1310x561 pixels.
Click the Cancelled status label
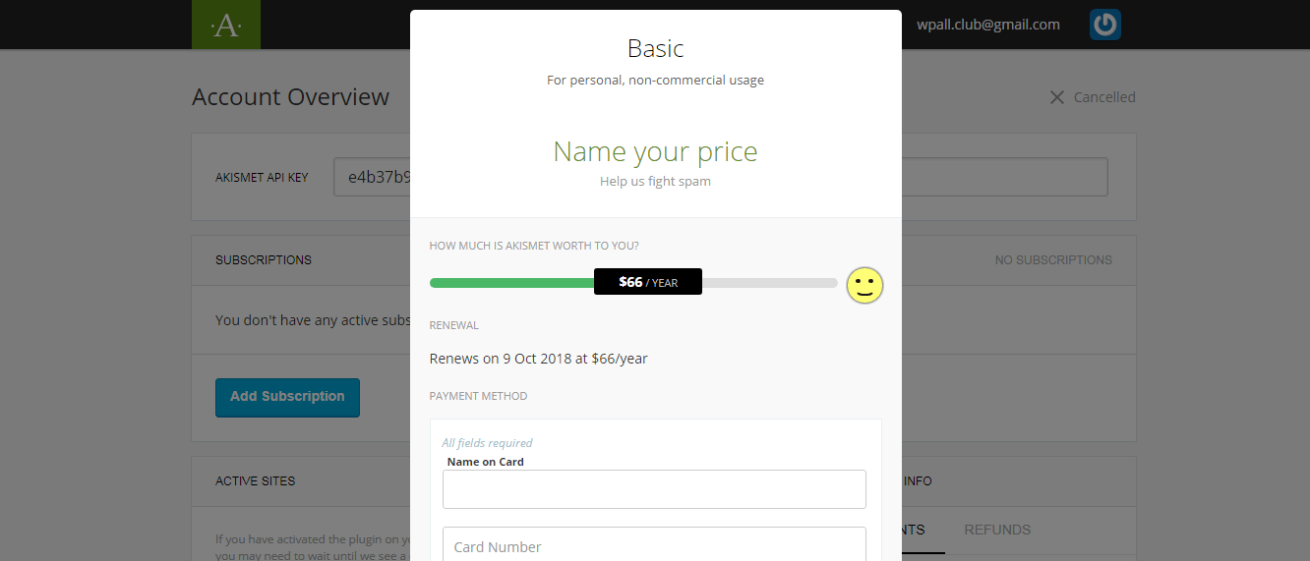coord(1103,97)
